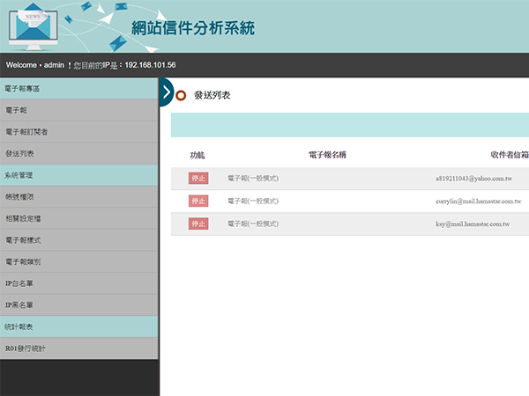Click the Welcome admin IP text
Viewport: 529px width, 396px height.
click(x=91, y=65)
